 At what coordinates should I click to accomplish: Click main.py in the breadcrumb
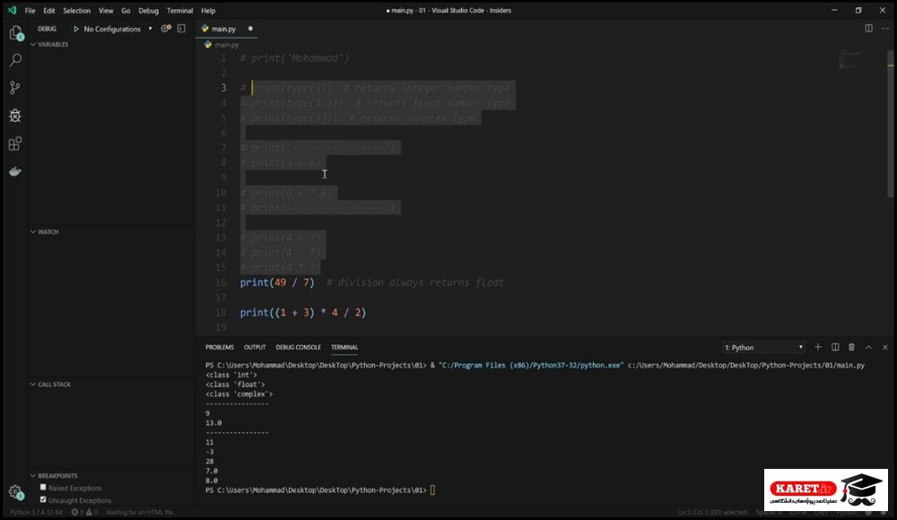227,45
